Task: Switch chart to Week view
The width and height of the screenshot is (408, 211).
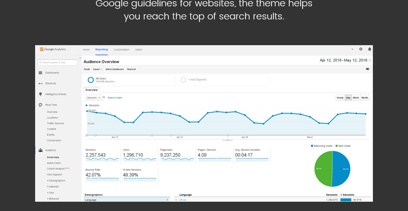Action: click(x=356, y=98)
